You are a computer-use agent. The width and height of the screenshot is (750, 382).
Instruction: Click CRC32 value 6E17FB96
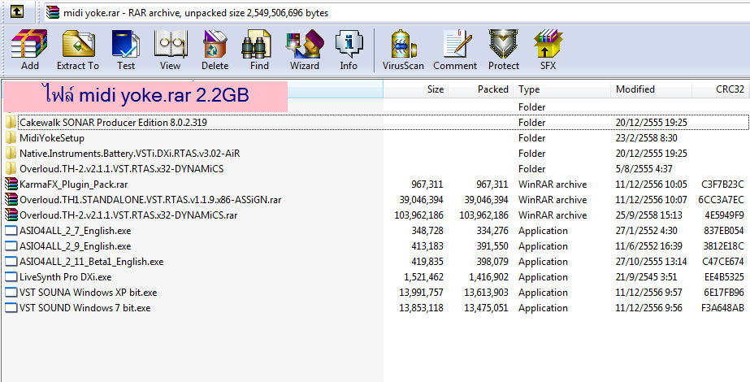tap(722, 292)
